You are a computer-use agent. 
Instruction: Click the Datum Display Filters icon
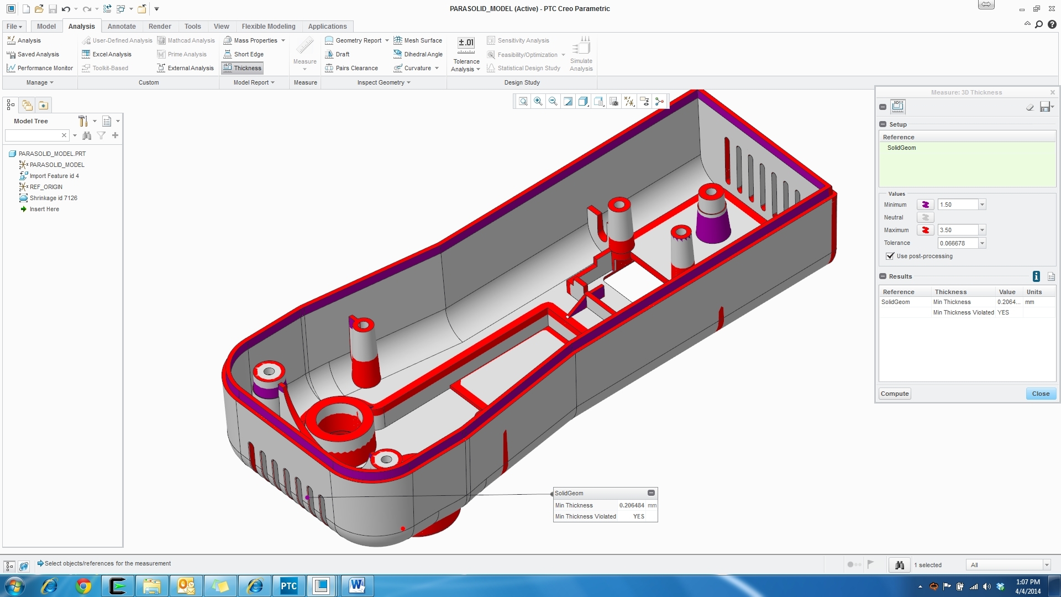(x=629, y=101)
